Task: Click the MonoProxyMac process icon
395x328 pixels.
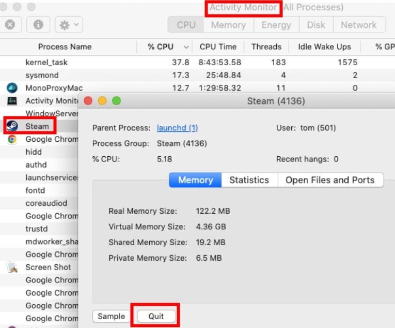Action: click(12, 88)
